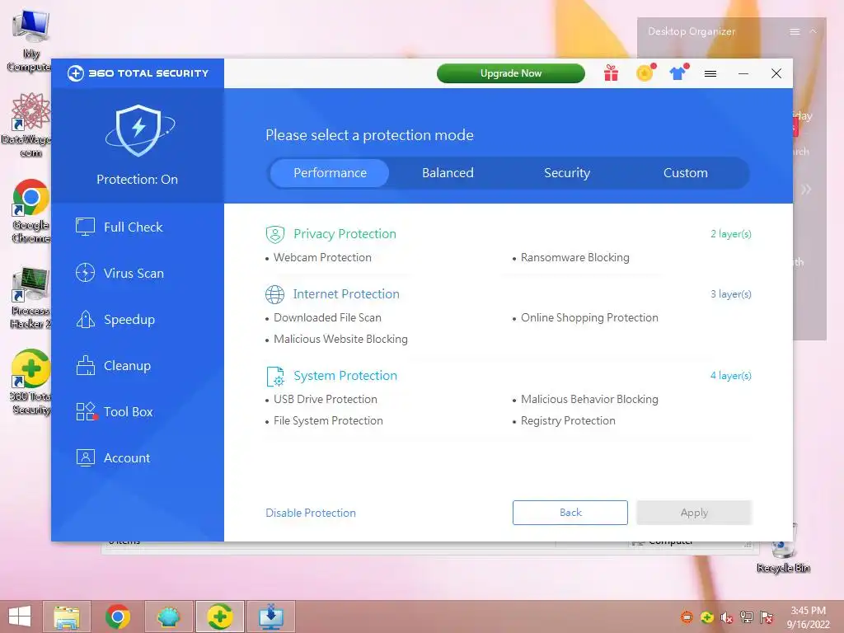Click the Malicious Website Blocking item
The width and height of the screenshot is (844, 633).
pos(340,339)
